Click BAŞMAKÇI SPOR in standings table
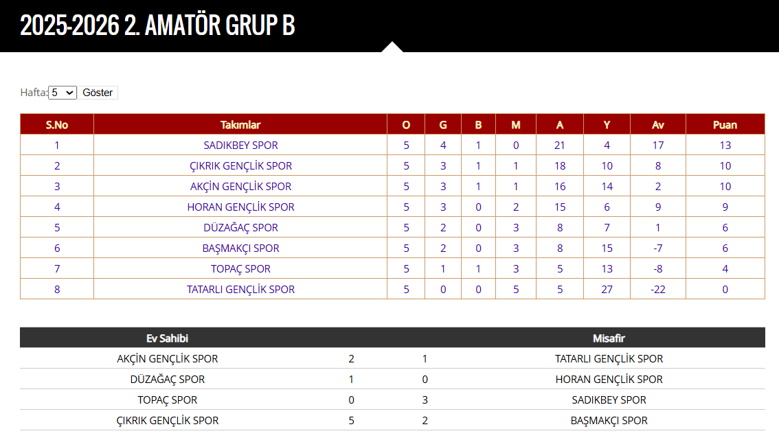779x440 pixels. pyautogui.click(x=240, y=248)
